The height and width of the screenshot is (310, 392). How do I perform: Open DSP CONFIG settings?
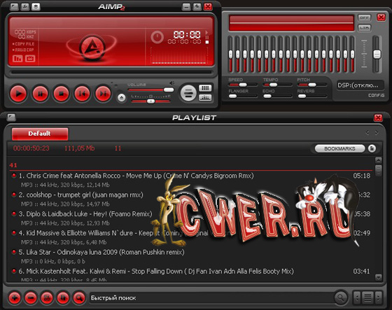coord(377,95)
